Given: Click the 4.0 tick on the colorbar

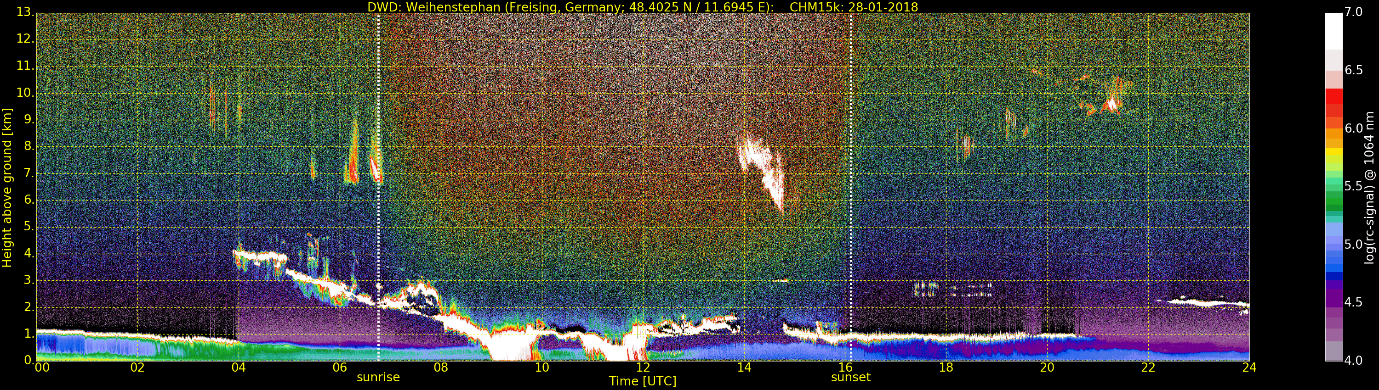Looking at the screenshot, I should (x=1353, y=361).
